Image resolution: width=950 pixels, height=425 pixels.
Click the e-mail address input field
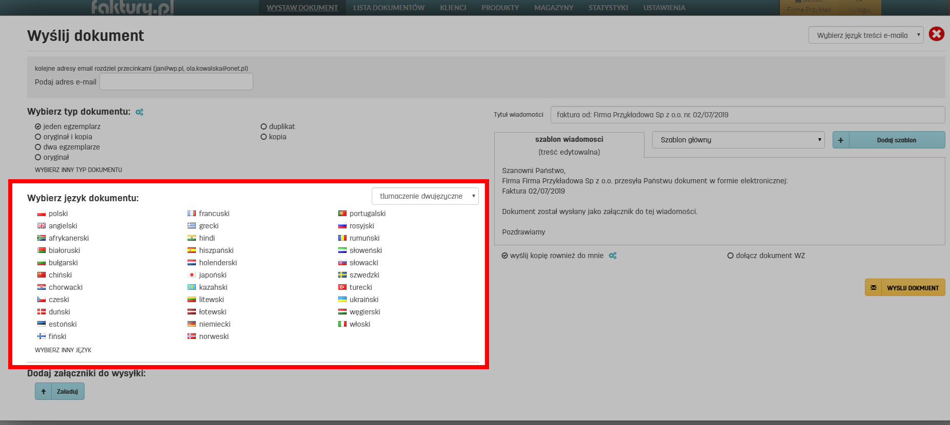(176, 82)
